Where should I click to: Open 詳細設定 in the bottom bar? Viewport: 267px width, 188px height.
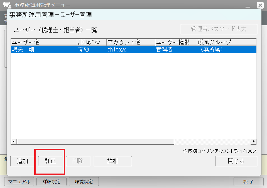click(x=52, y=182)
